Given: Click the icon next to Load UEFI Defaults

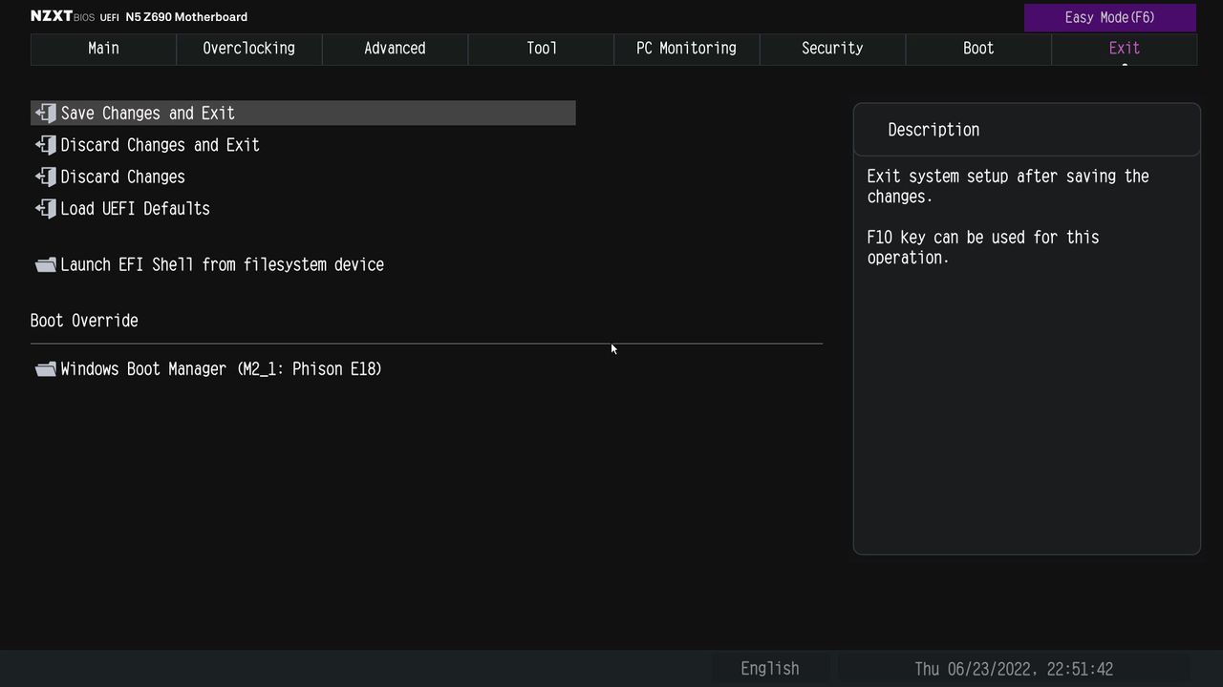Looking at the screenshot, I should pos(46,208).
